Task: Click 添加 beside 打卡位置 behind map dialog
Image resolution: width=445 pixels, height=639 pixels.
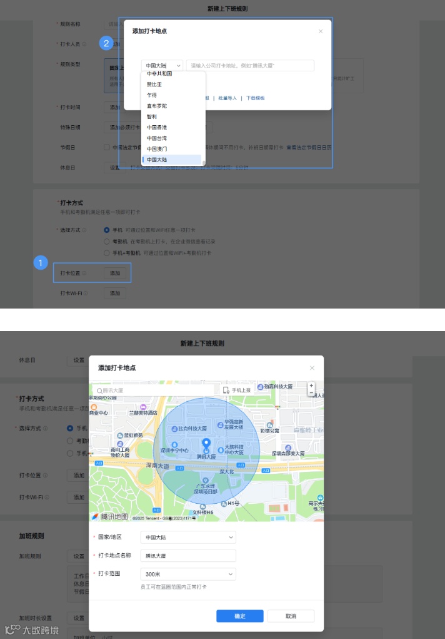Action: 79,475
